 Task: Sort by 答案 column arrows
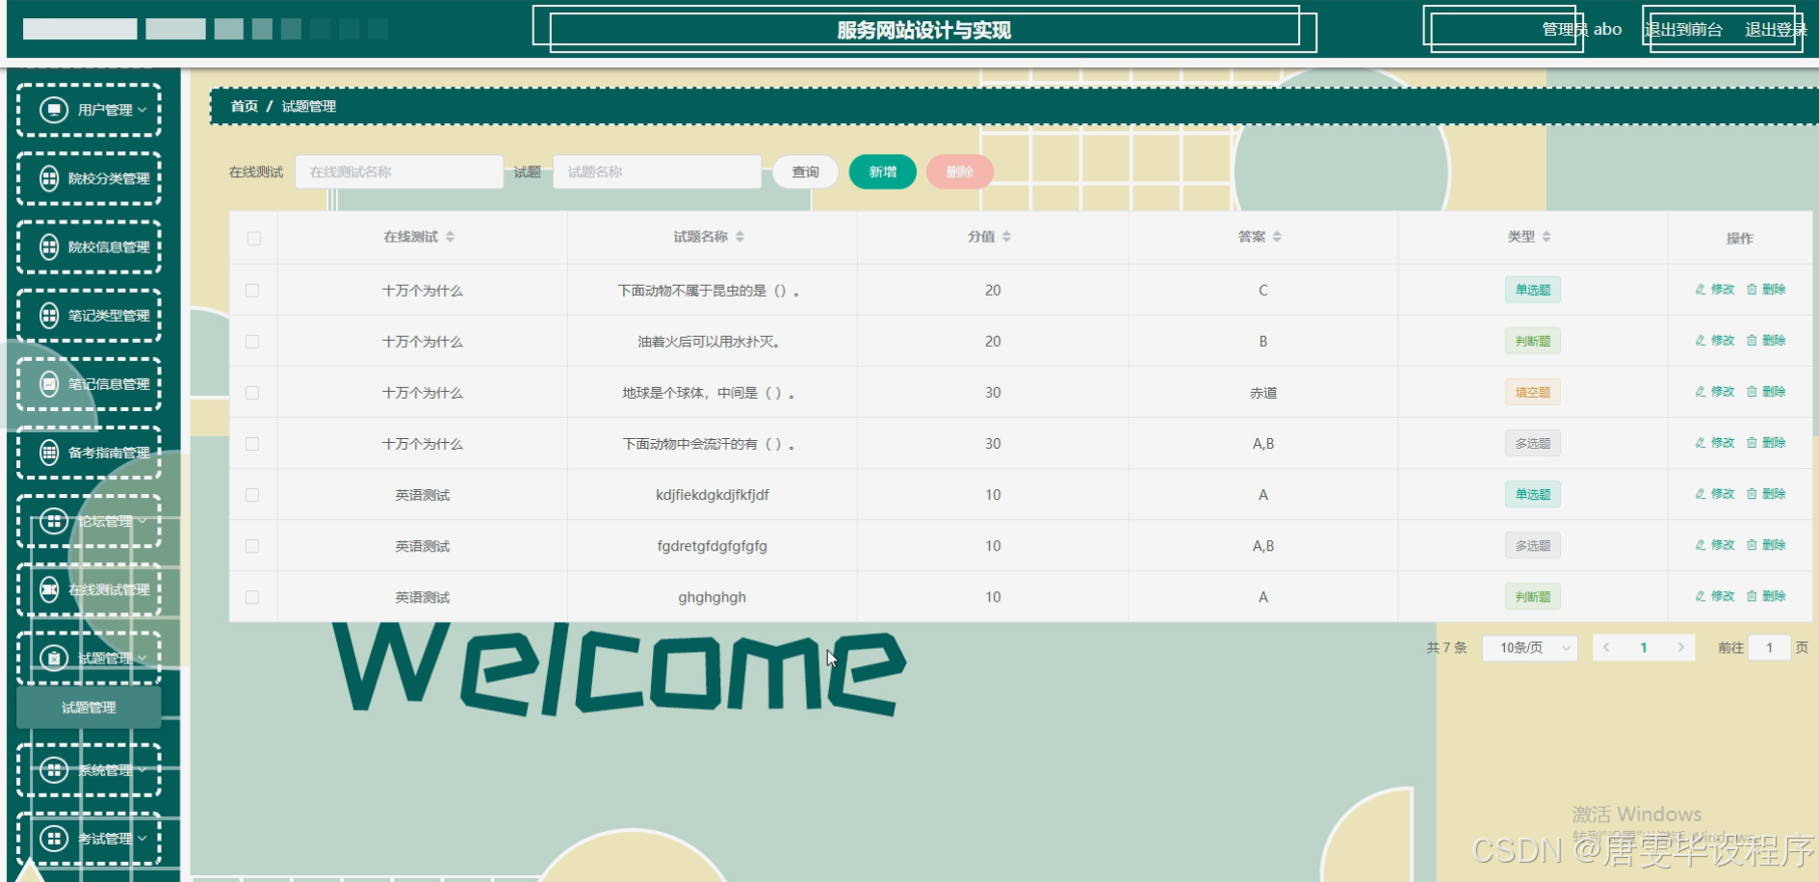coord(1277,237)
